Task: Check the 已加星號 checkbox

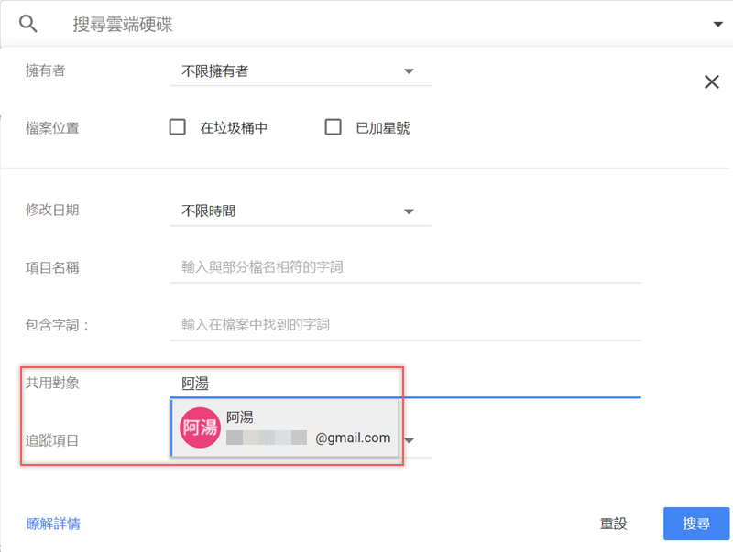Action: [x=334, y=127]
